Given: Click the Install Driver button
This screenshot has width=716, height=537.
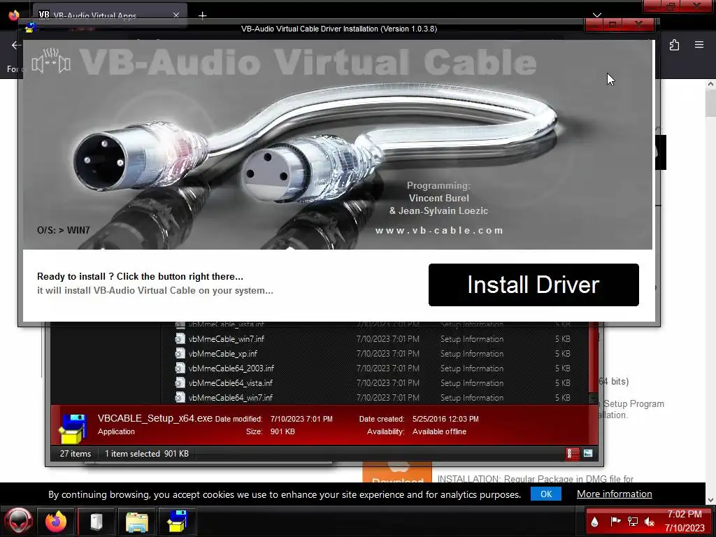Looking at the screenshot, I should pyautogui.click(x=534, y=285).
